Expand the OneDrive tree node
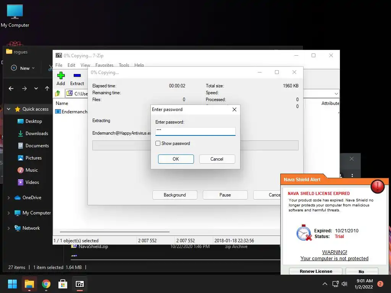 (9, 198)
